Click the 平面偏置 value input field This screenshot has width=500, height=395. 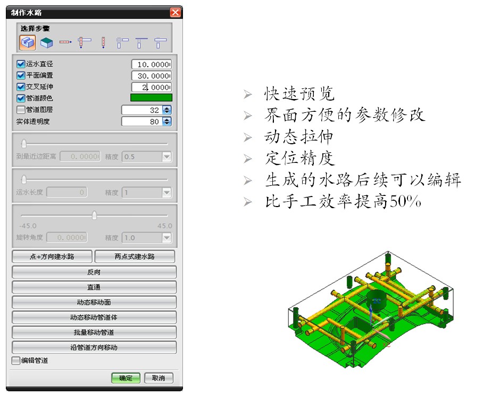tap(152, 76)
